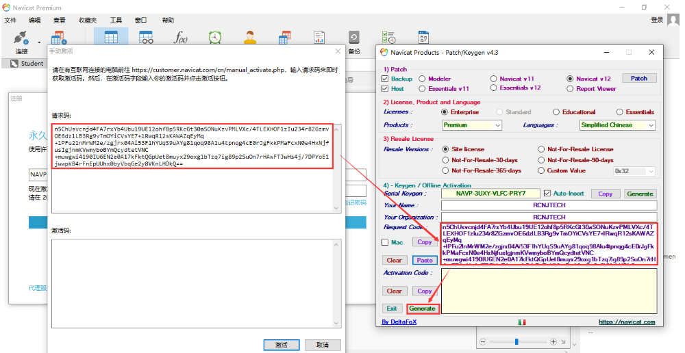Viewport: 685px width, 353px height.
Task: Click the Italian flag in the keygen footer
Action: click(522, 322)
